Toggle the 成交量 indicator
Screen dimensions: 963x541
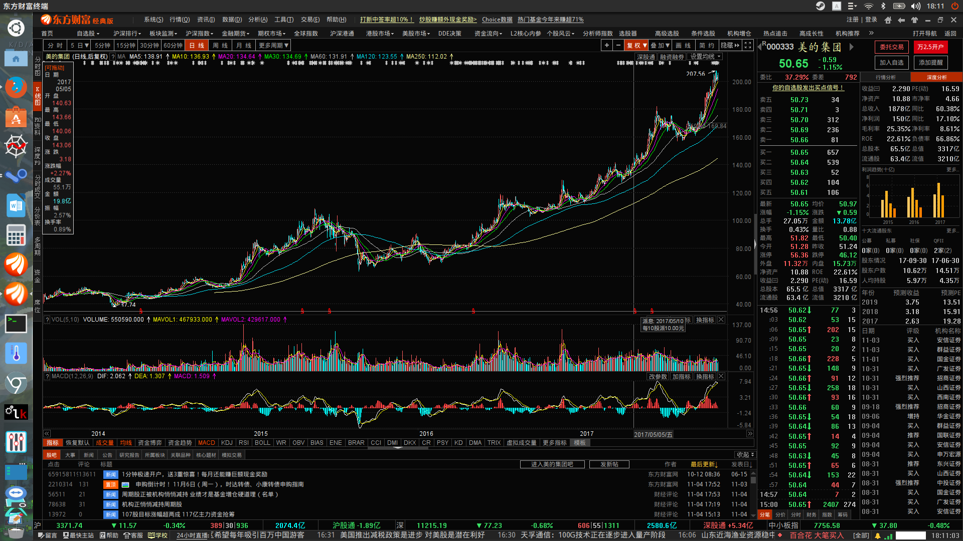coord(105,443)
